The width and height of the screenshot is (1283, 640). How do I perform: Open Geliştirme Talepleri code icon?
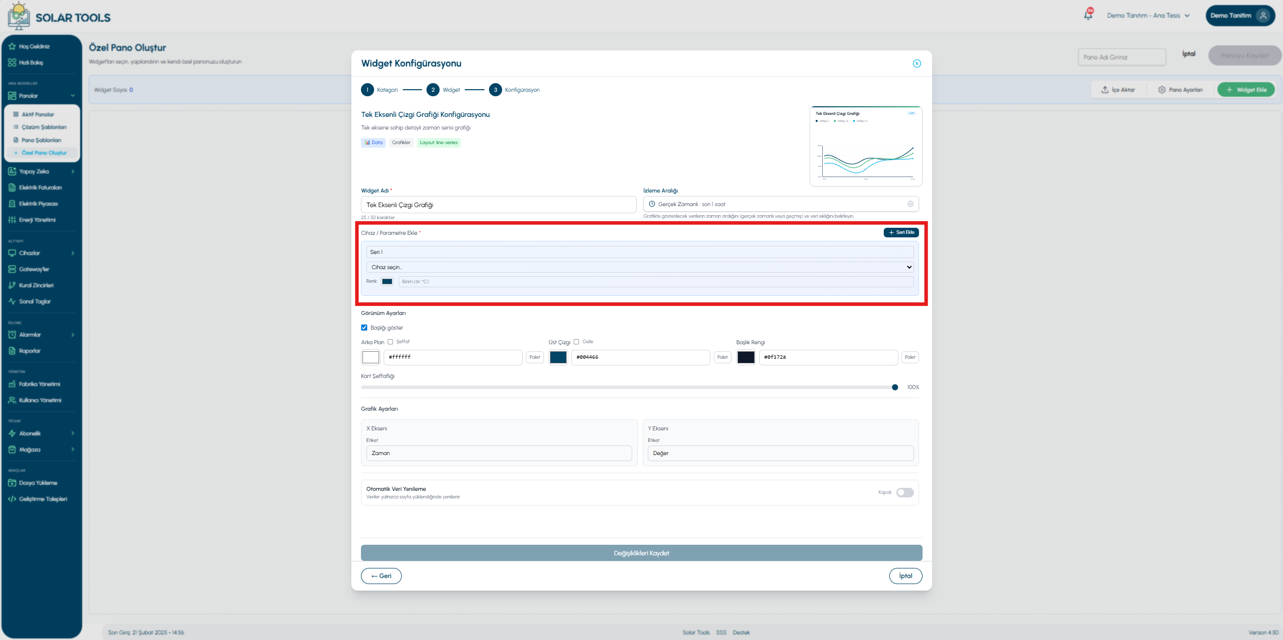tap(12, 499)
